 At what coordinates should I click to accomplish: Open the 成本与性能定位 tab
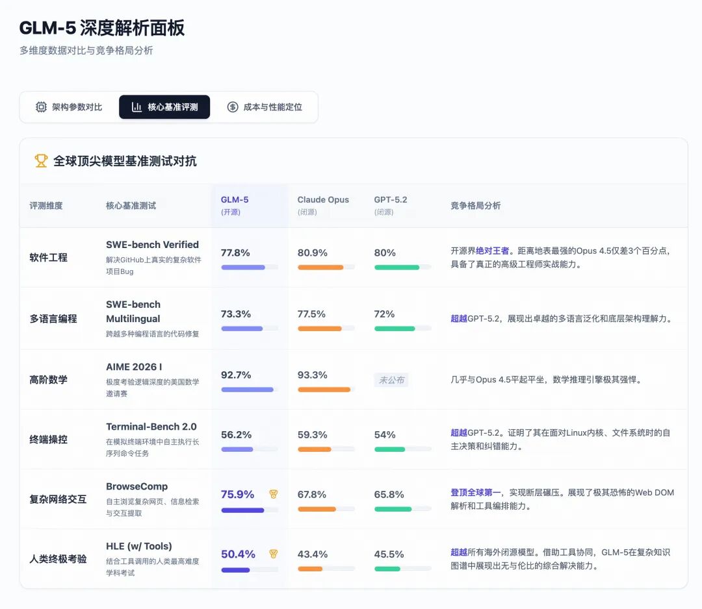click(x=264, y=107)
